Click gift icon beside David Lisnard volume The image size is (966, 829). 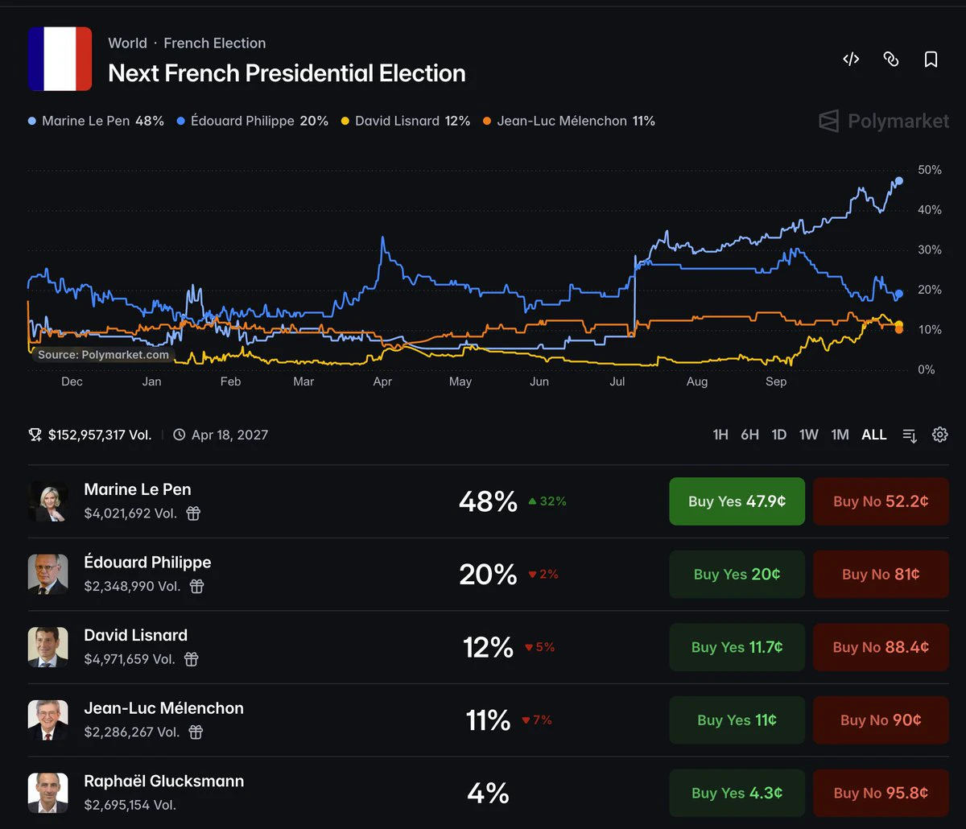click(191, 659)
